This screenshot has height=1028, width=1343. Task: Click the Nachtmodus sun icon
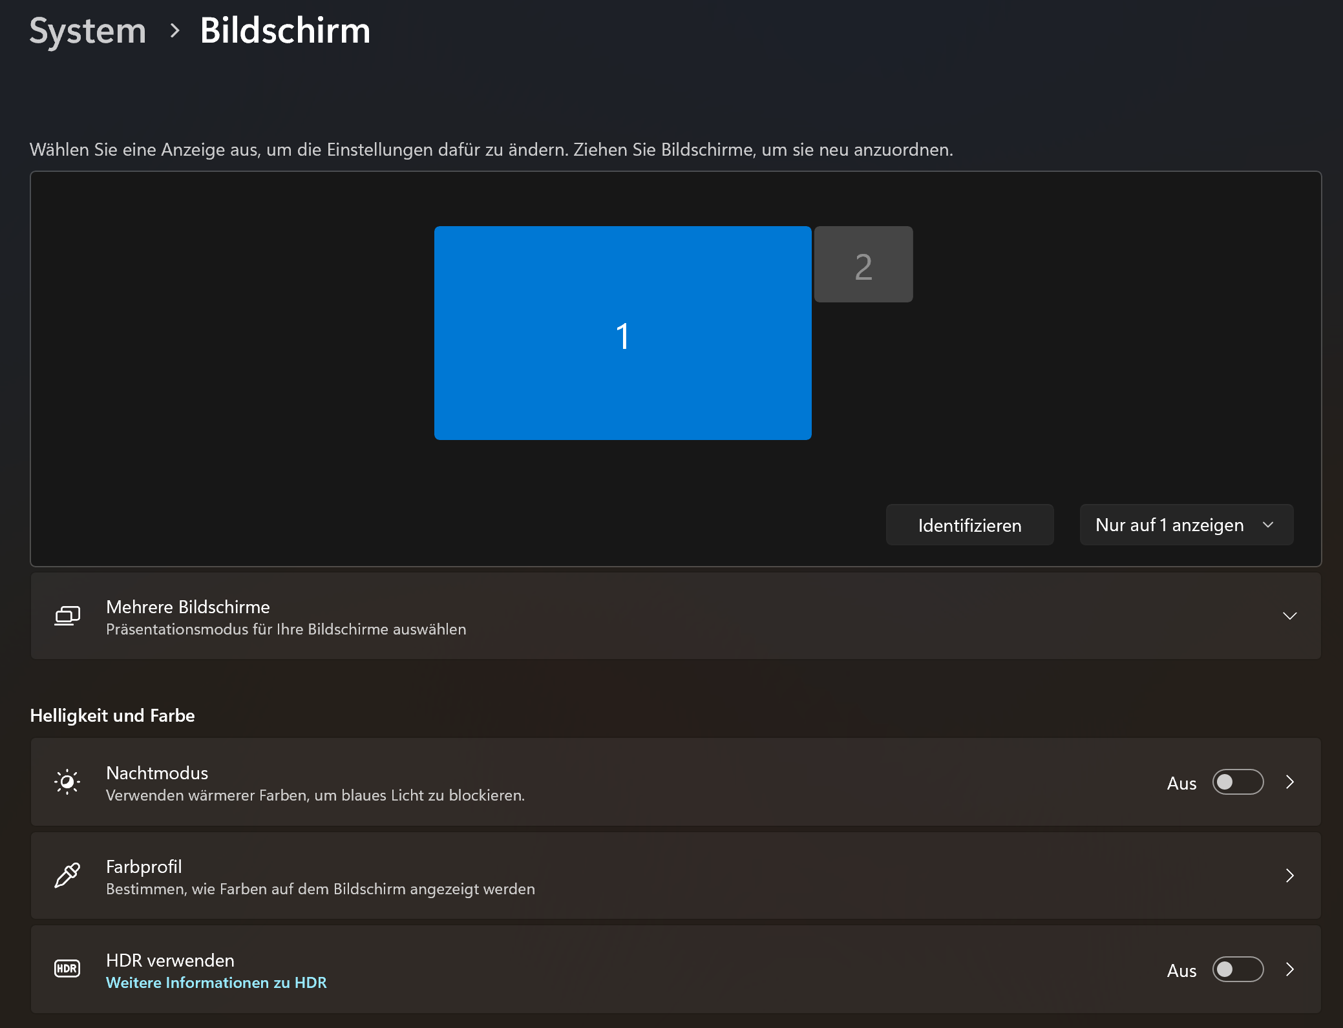click(x=67, y=782)
